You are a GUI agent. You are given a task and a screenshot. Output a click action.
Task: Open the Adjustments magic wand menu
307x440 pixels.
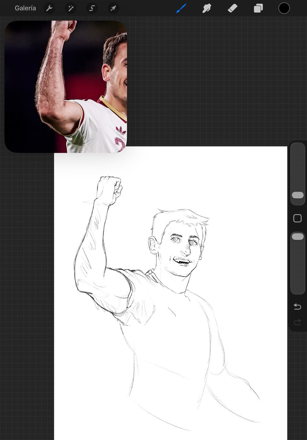click(71, 8)
